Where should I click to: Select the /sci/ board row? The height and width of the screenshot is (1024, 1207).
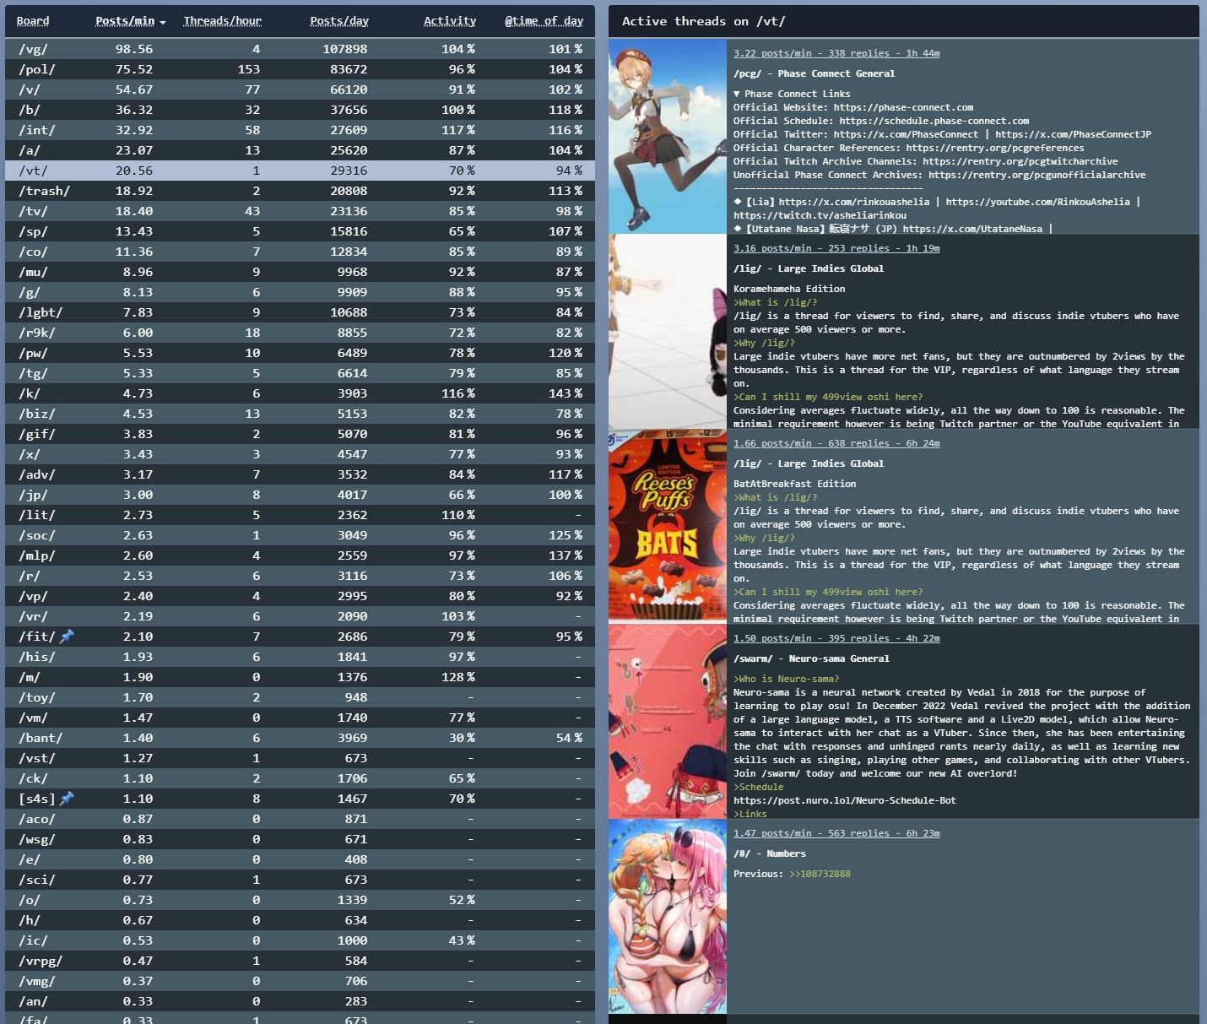[x=300, y=880]
